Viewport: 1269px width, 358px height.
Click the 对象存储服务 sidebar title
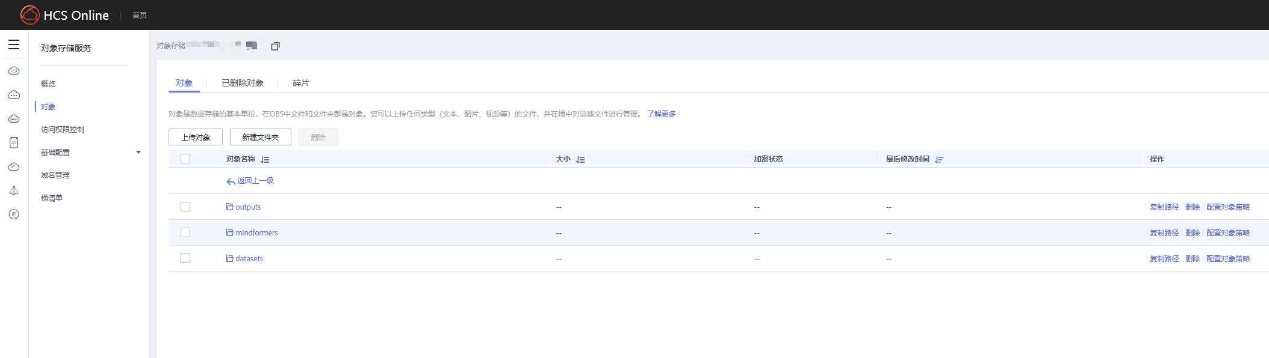coord(66,48)
